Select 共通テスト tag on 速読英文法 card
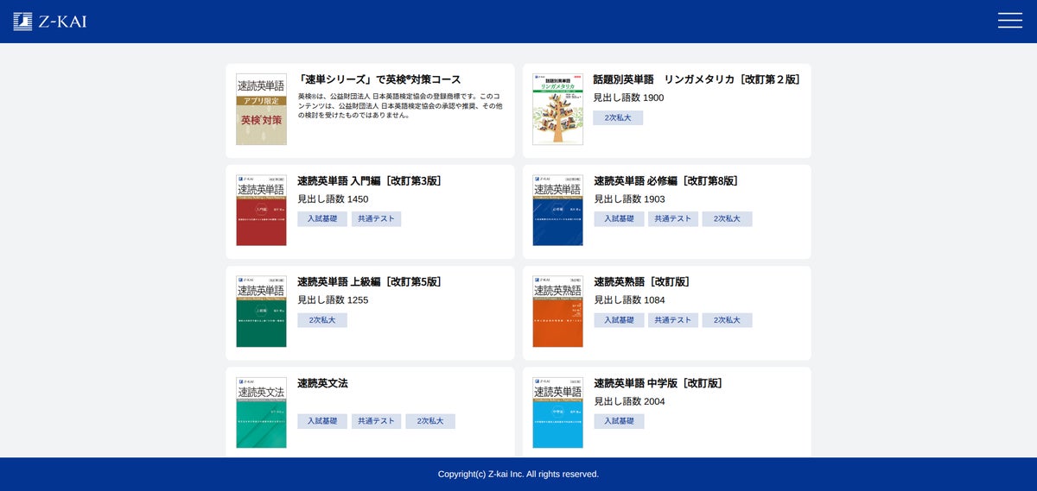This screenshot has height=491, width=1037. 376,421
